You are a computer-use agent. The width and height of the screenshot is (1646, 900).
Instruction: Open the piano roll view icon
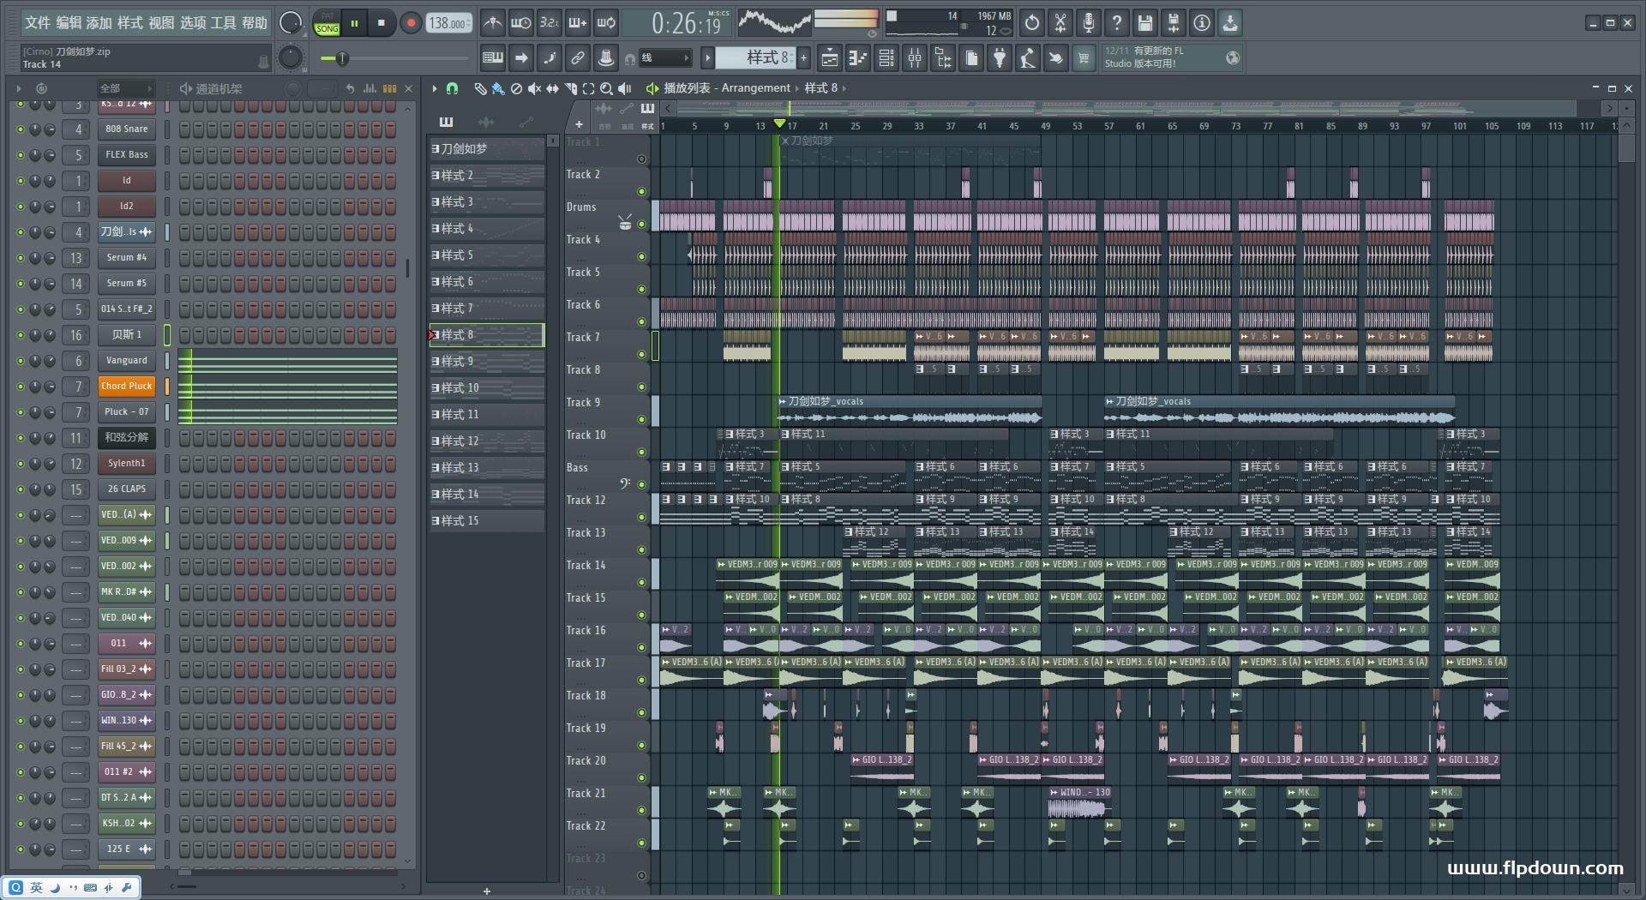[x=857, y=58]
